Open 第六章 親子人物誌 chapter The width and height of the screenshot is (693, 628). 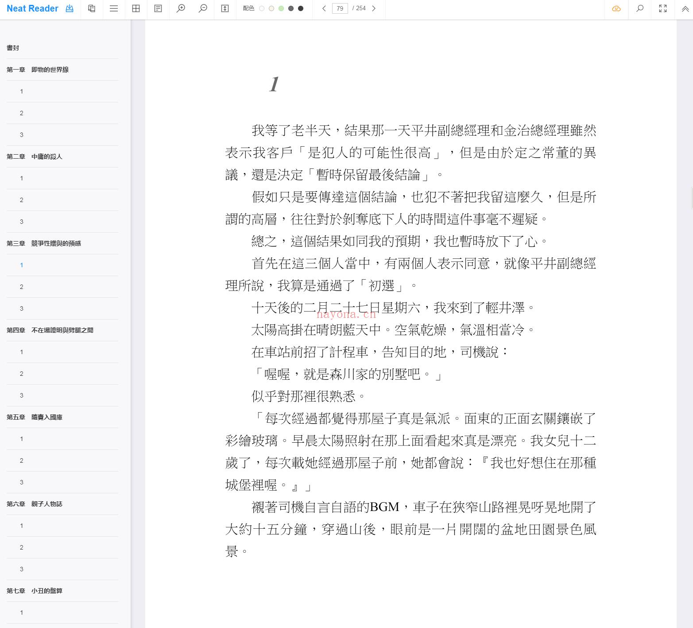(62, 504)
